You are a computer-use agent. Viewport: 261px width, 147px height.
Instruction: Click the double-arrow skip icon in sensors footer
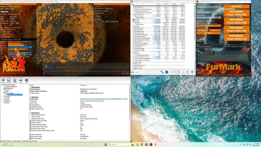click(137, 72)
